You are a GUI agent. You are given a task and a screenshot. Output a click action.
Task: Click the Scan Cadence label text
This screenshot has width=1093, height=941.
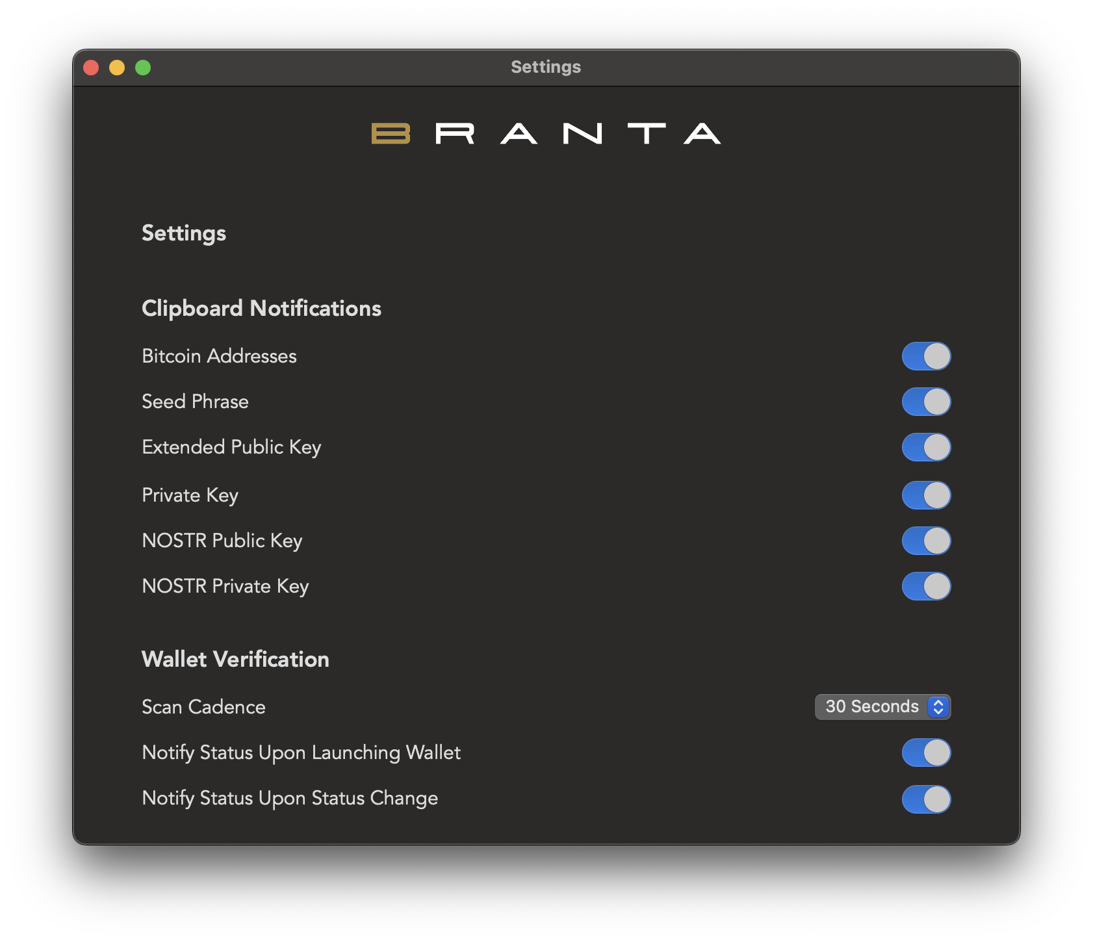(203, 707)
